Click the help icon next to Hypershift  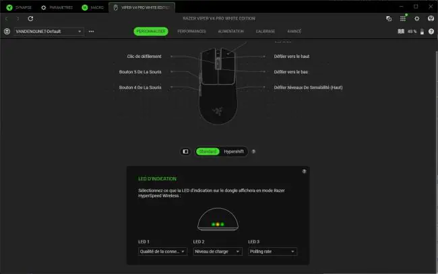click(x=253, y=151)
